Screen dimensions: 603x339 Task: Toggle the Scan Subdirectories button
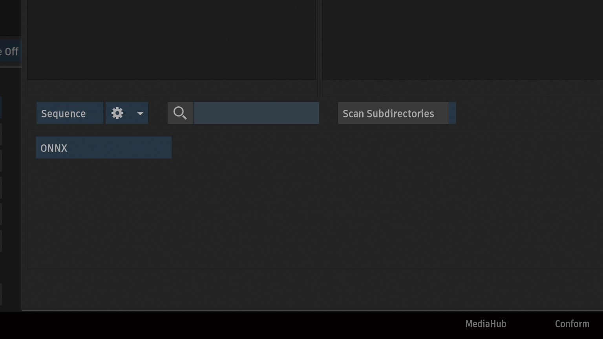[393, 113]
